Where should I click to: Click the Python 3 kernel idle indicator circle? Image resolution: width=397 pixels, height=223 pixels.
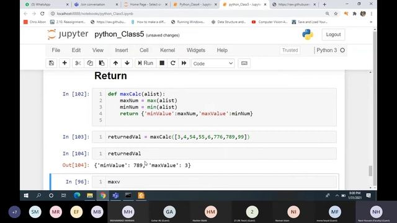342,50
